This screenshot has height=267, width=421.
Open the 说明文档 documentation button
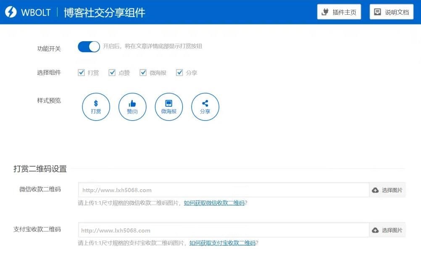tap(392, 12)
